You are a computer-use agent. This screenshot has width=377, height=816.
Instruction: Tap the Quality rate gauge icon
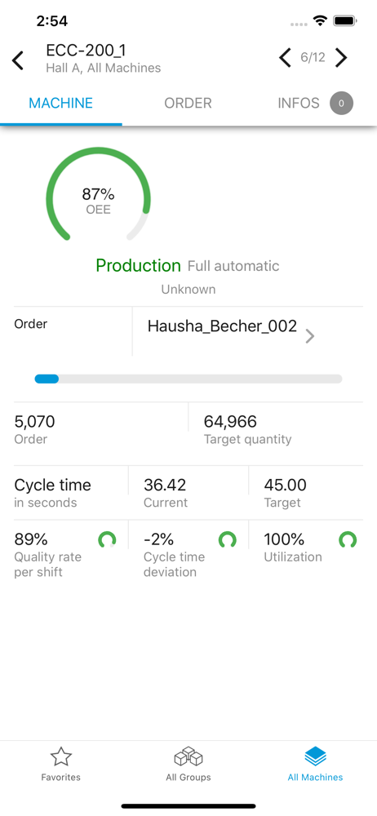[107, 539]
